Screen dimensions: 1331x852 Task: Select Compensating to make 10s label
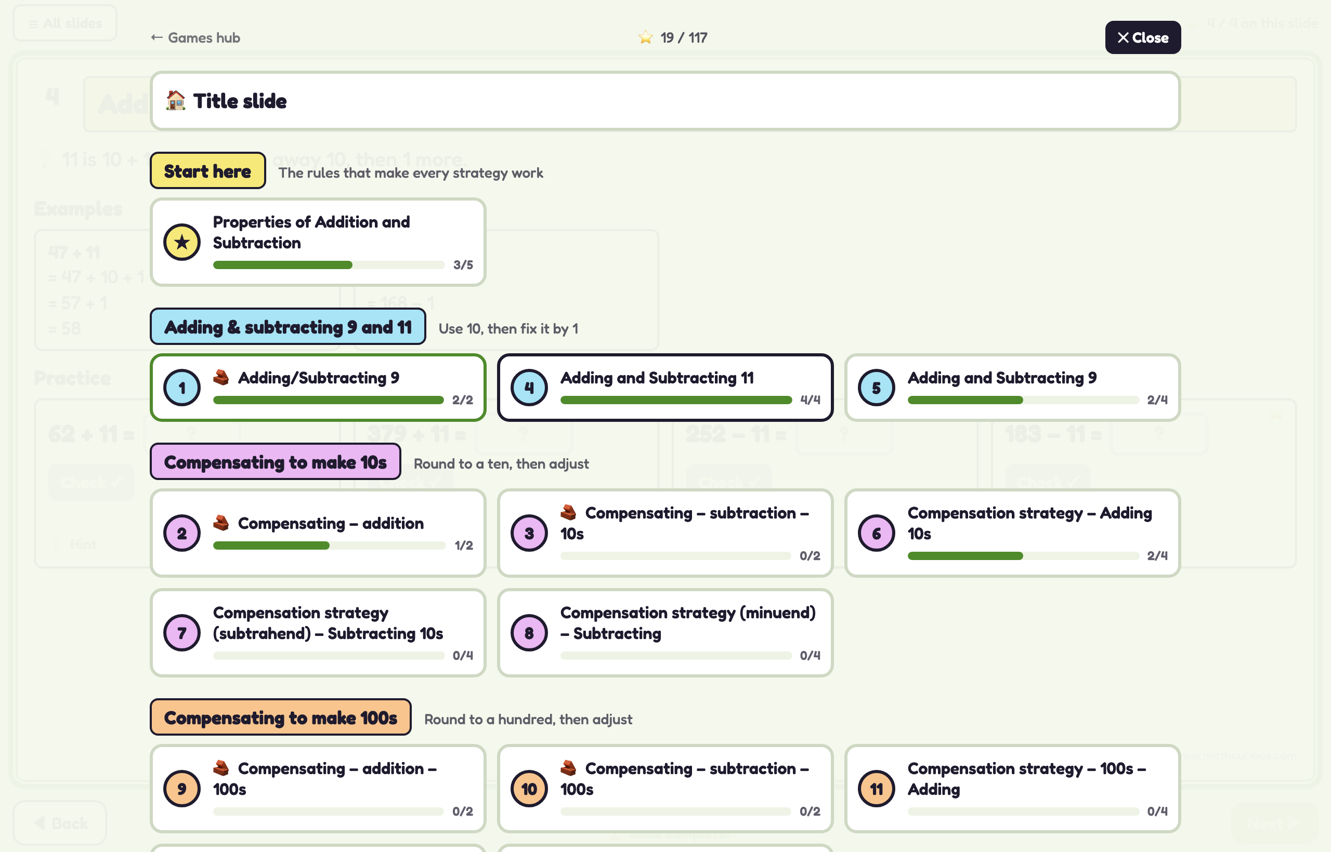click(275, 462)
